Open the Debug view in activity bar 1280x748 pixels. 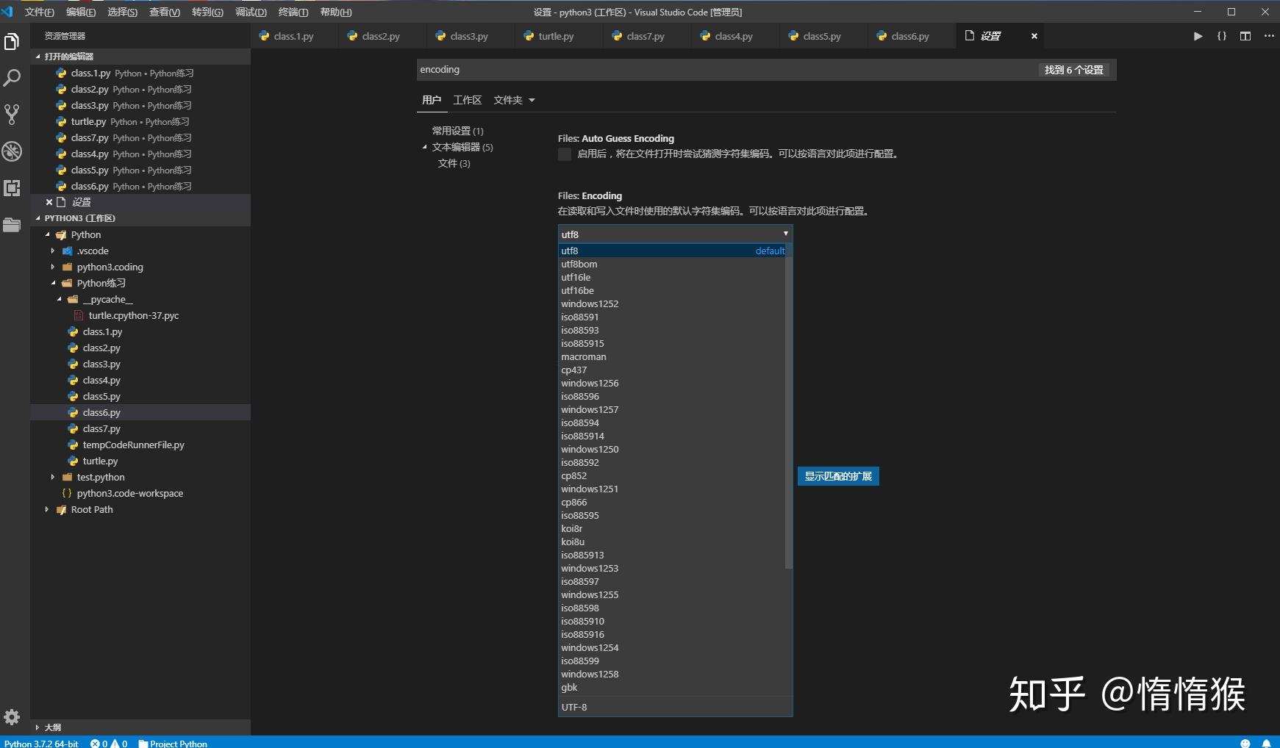12,151
